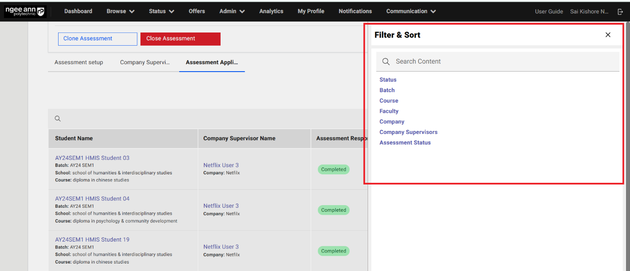Switch to the Assessment setup tab
The width and height of the screenshot is (630, 271).
click(79, 62)
